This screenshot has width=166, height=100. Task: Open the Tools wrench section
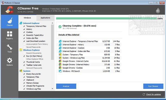(10, 49)
